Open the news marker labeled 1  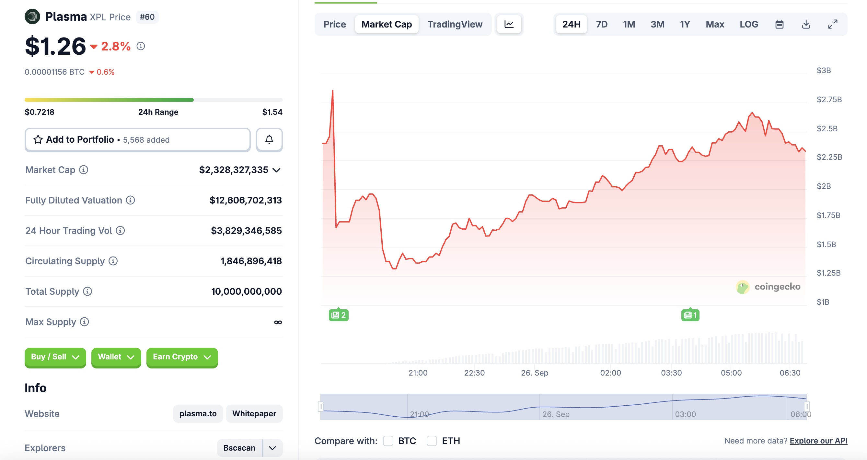(690, 315)
